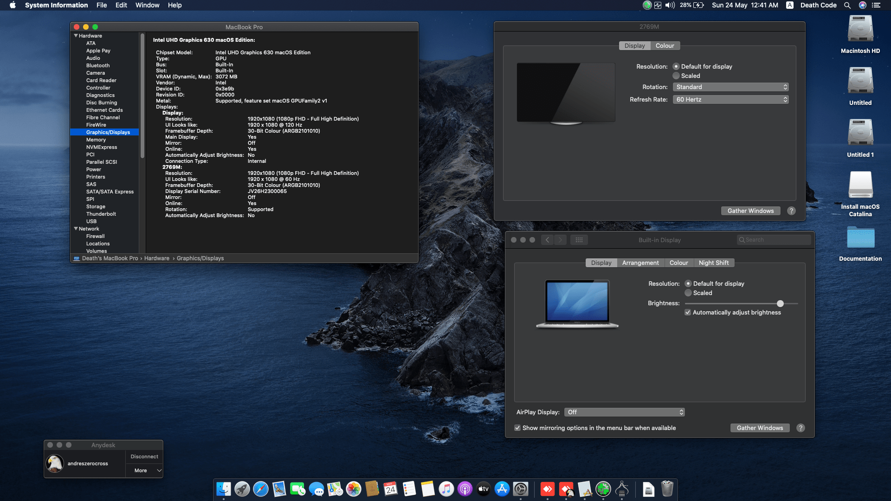Launch the Music app from the Dock
This screenshot has width=891, height=501.
(x=446, y=489)
